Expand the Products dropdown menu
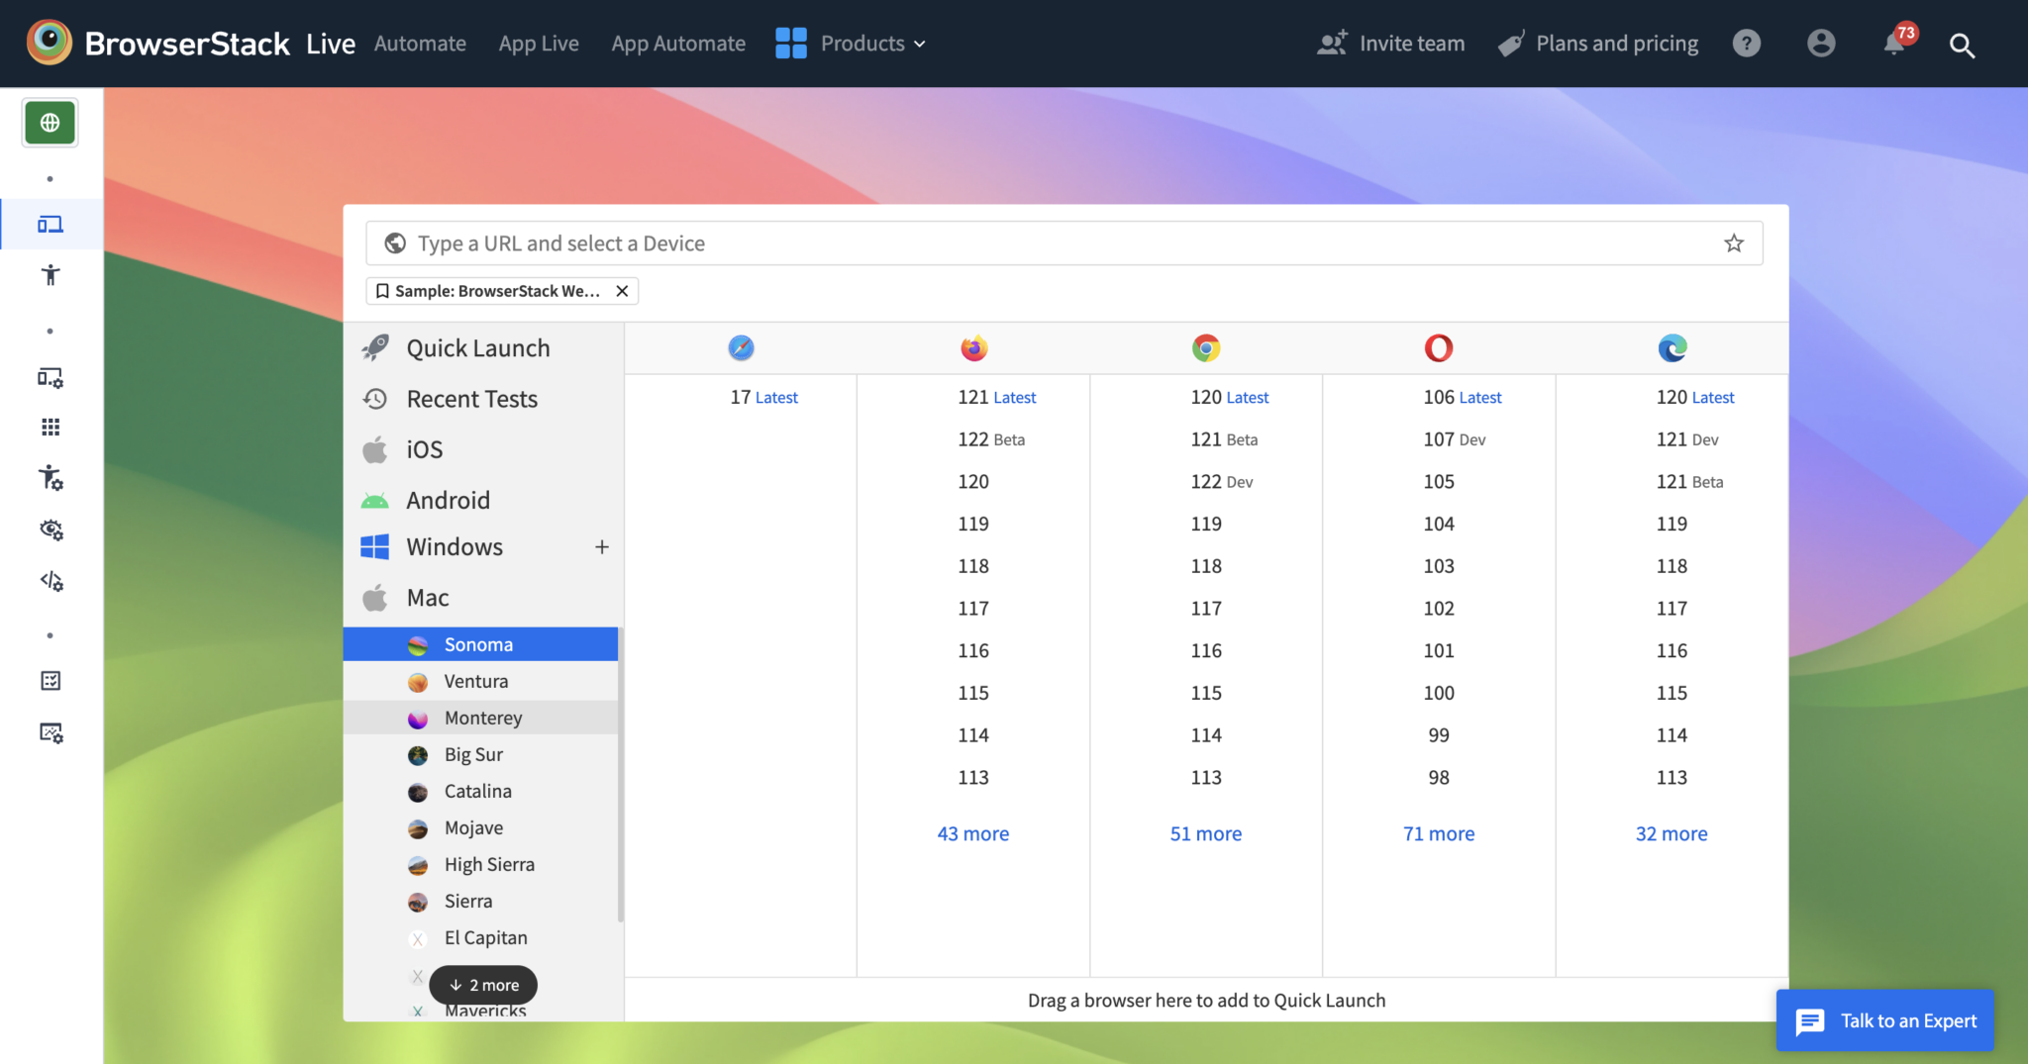Screen dimensions: 2028x1064 pyautogui.click(x=864, y=43)
